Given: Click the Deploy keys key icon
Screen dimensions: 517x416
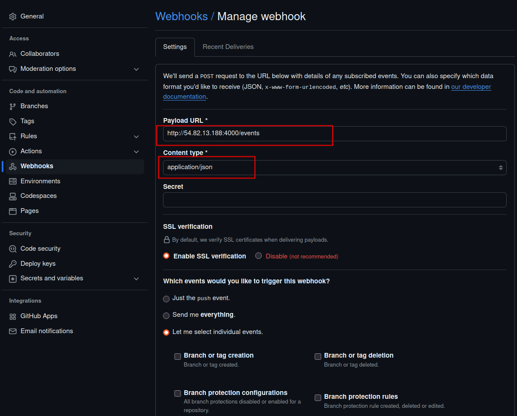Looking at the screenshot, I should pyautogui.click(x=13, y=264).
